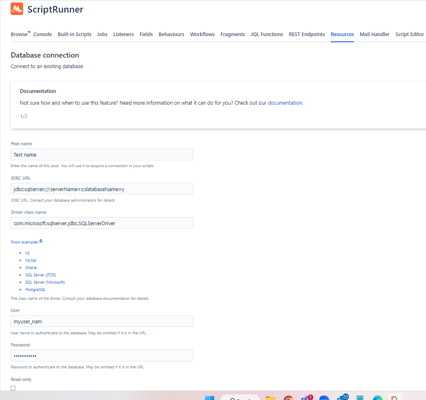Choose the Oracle driver example
Screen dimensions: 426x400
tap(31, 267)
